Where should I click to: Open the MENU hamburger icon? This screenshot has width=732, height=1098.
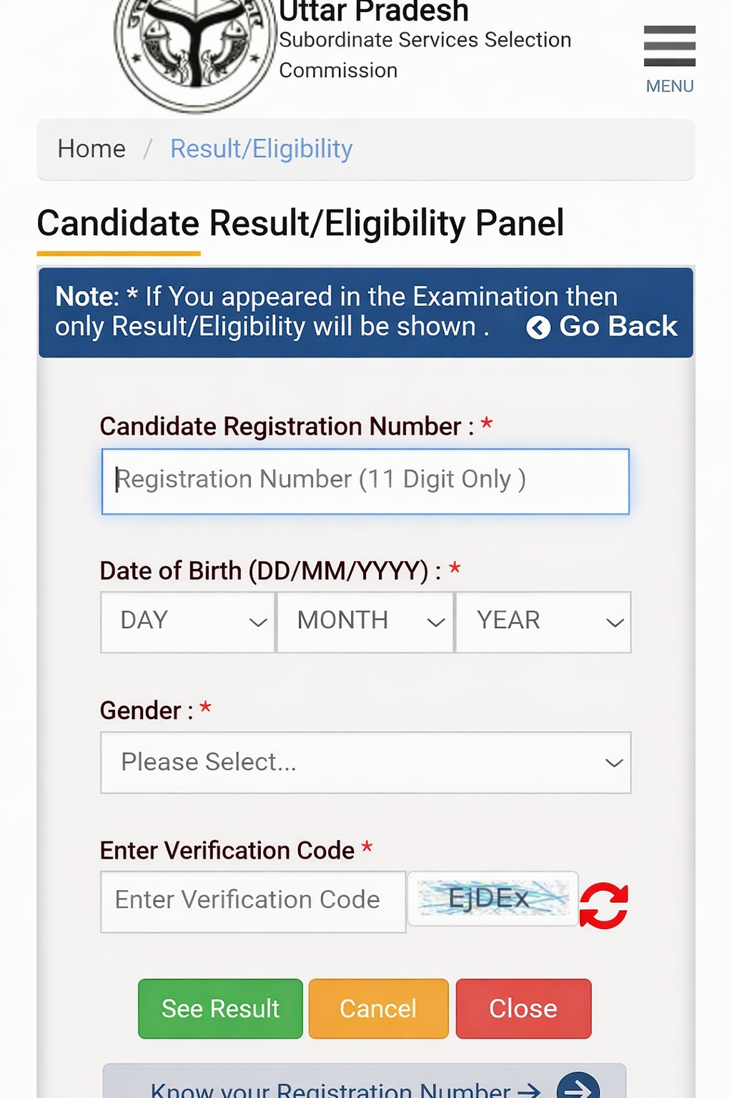click(669, 45)
